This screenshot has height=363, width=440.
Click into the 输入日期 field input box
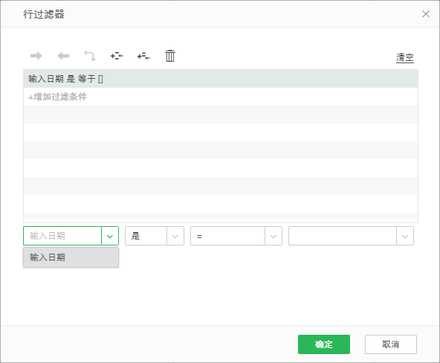point(62,236)
